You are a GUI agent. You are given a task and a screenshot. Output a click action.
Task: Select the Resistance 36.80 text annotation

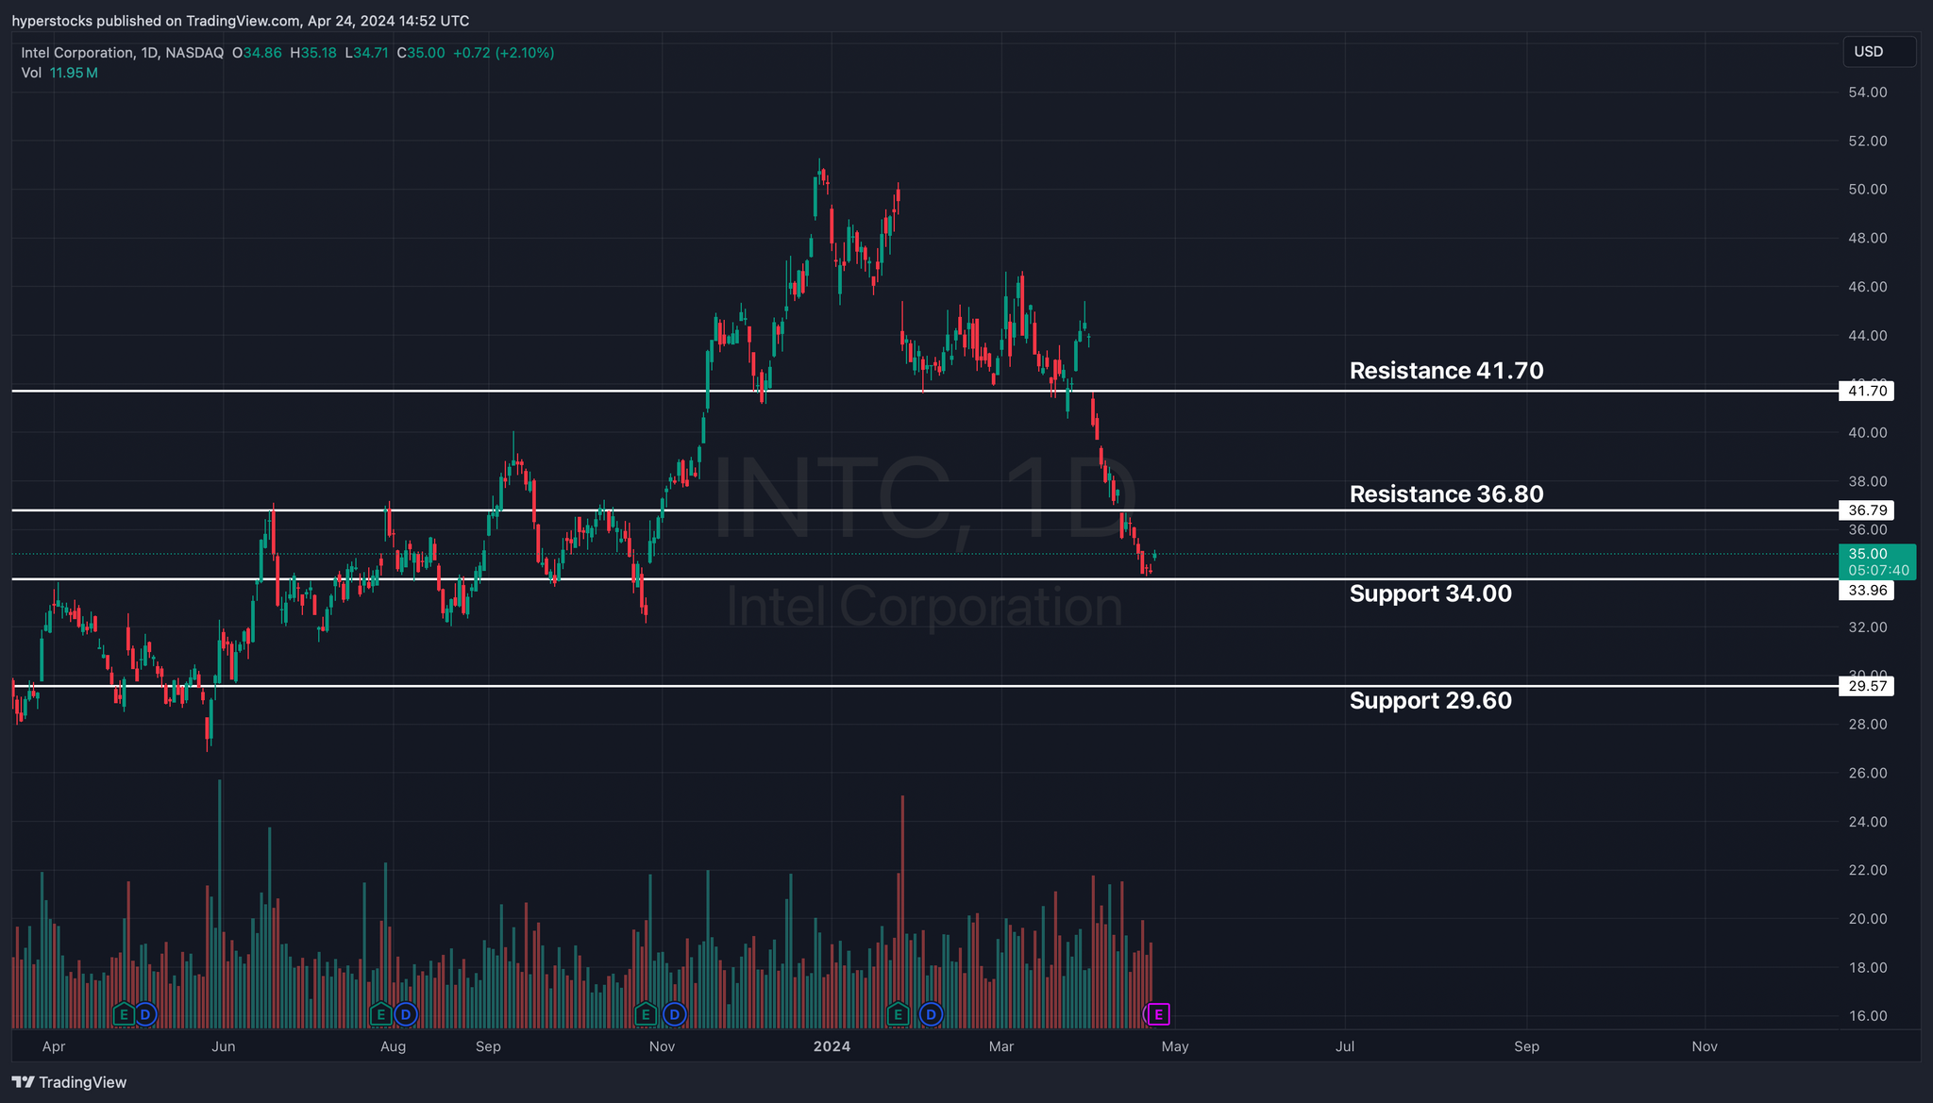tap(1446, 494)
